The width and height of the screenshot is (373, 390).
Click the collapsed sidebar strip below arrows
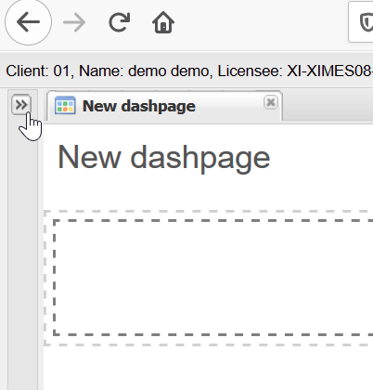[22, 253]
